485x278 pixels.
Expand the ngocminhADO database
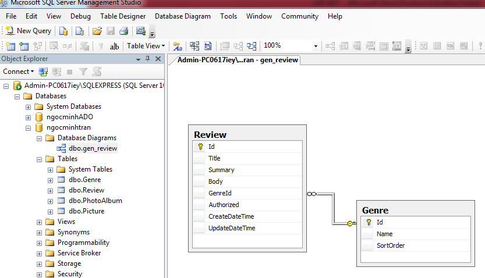(x=28, y=117)
